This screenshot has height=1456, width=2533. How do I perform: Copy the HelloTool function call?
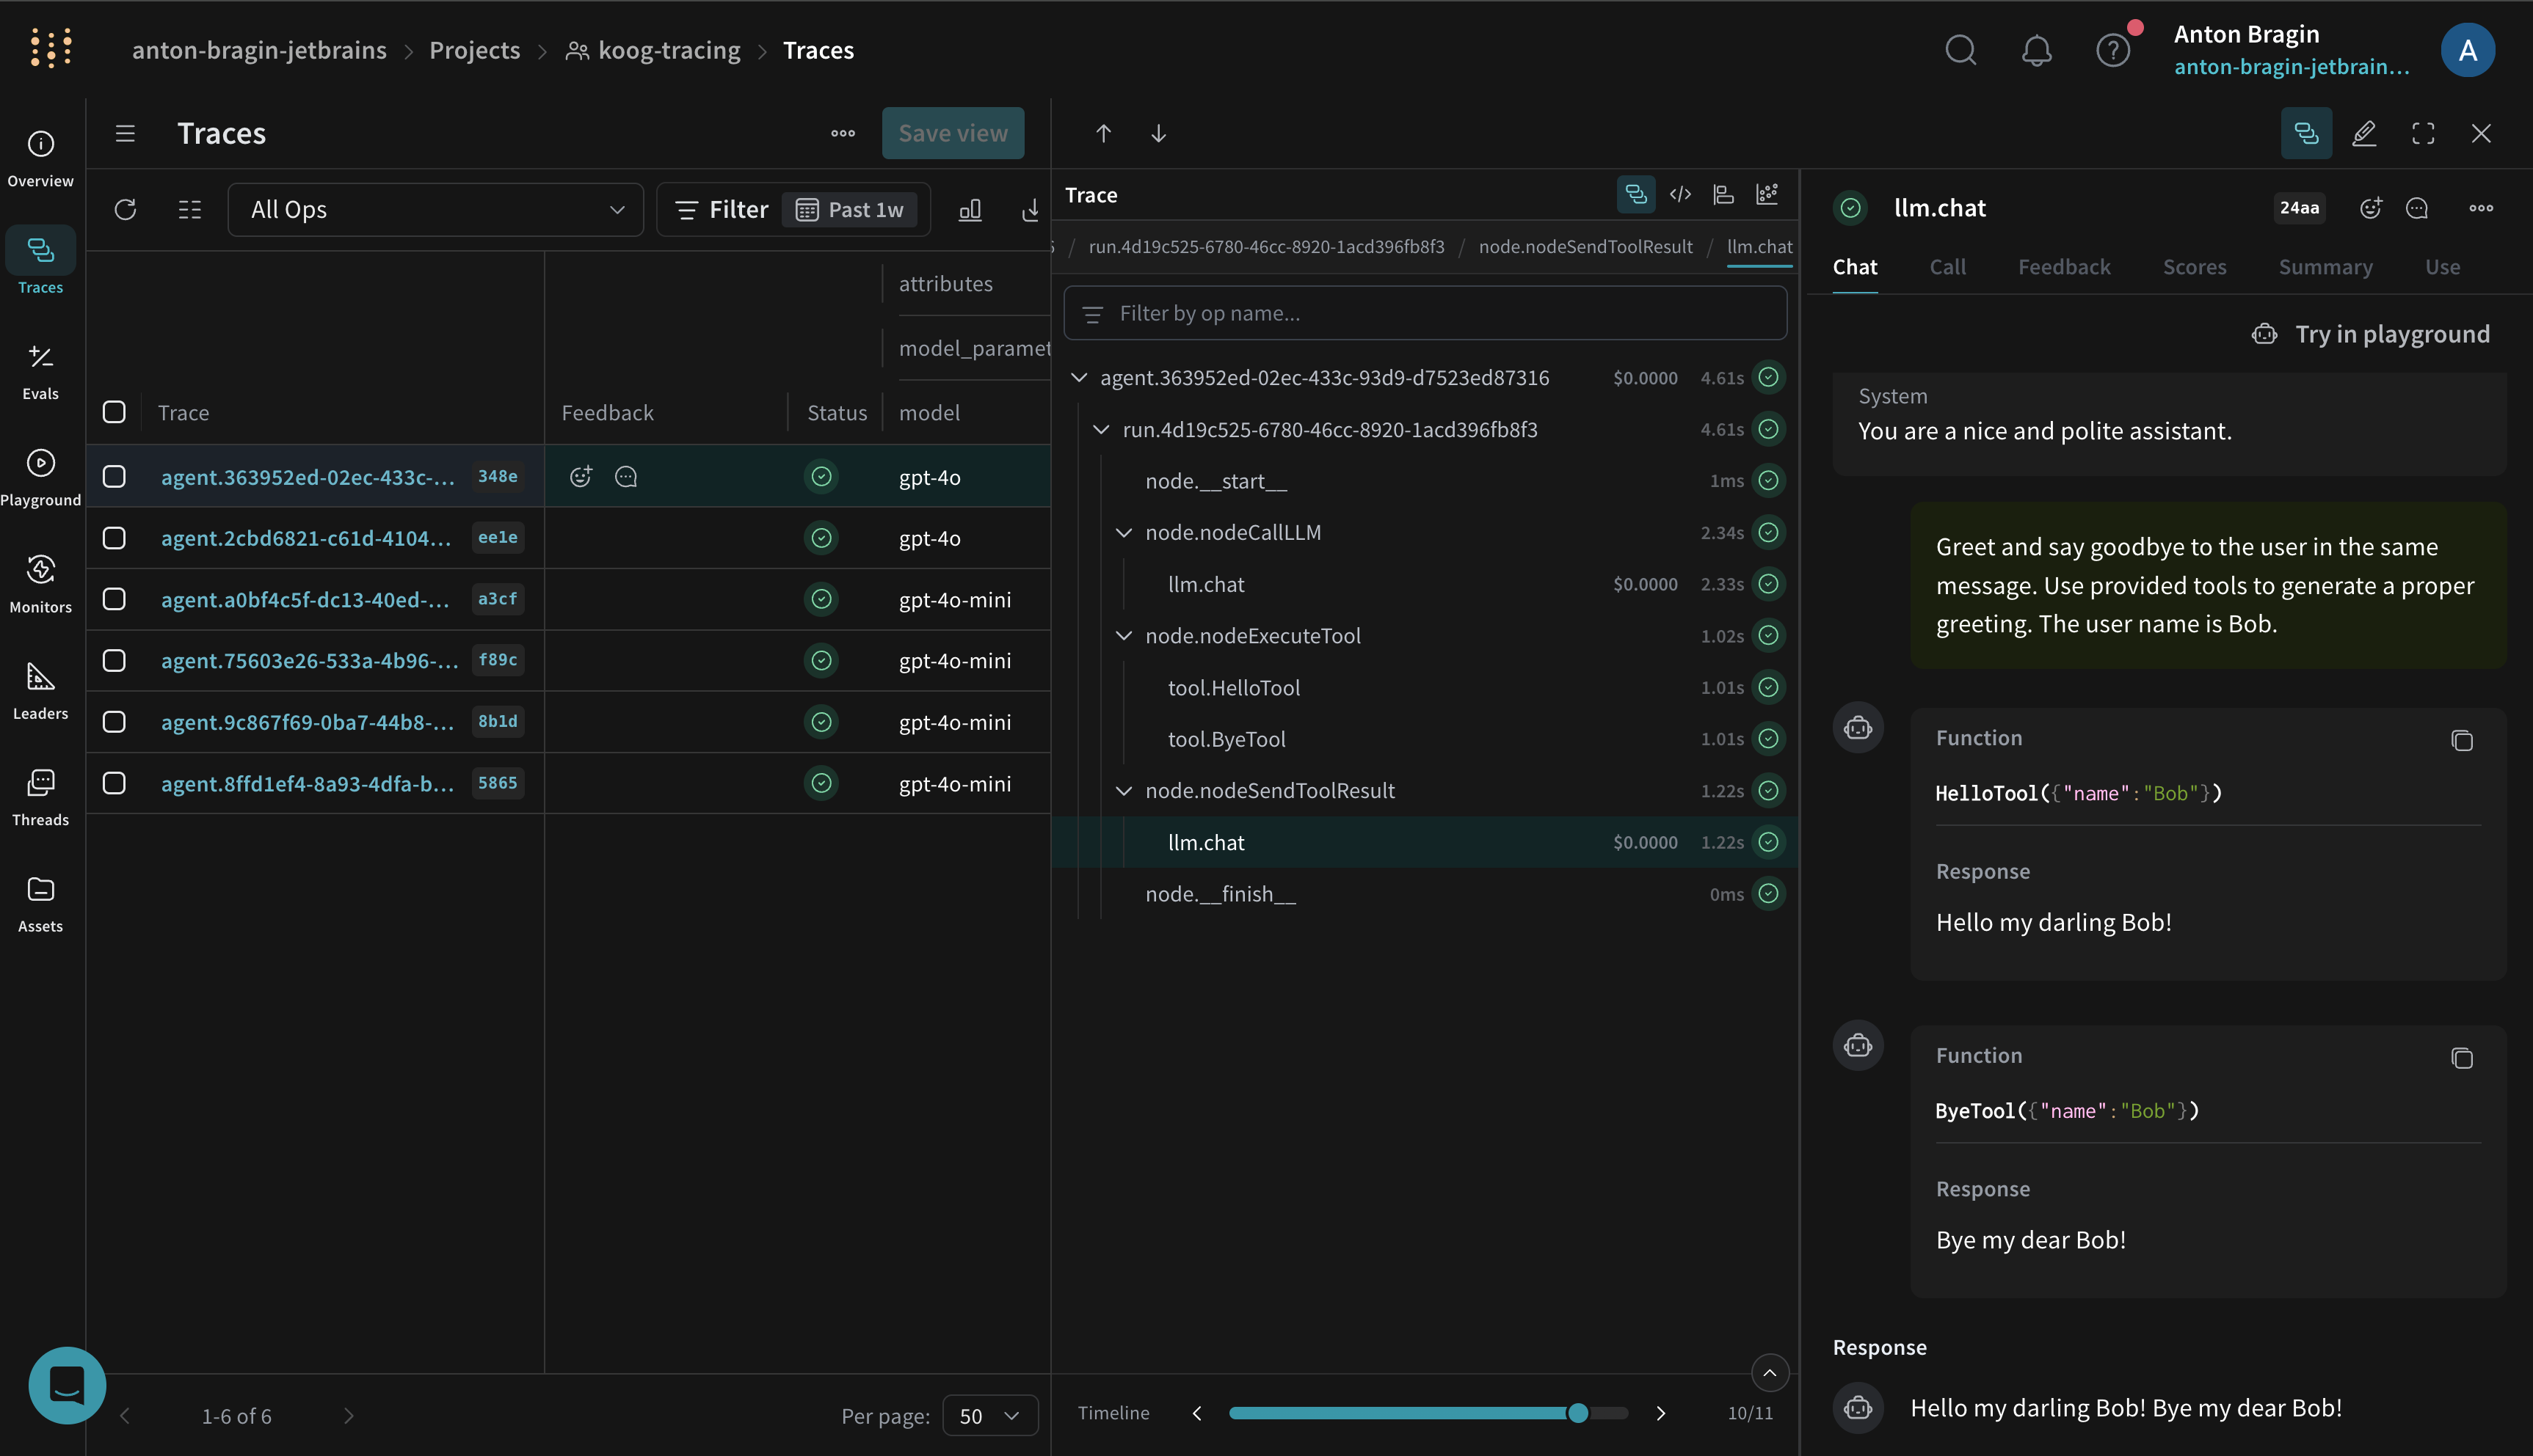pos(2461,741)
